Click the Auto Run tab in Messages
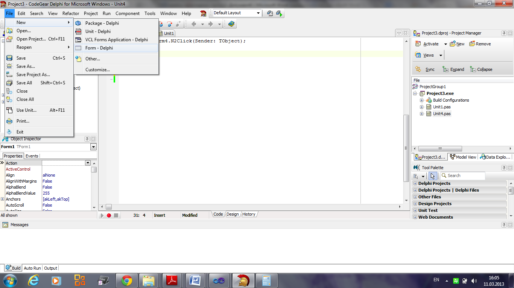The height and width of the screenshot is (288, 514). 32,268
